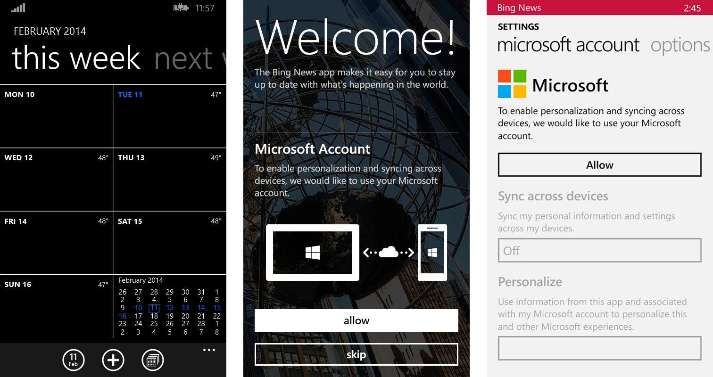Screen dimensions: 713x377
Task: Select date 19 in mini calendar
Action: 170,316
